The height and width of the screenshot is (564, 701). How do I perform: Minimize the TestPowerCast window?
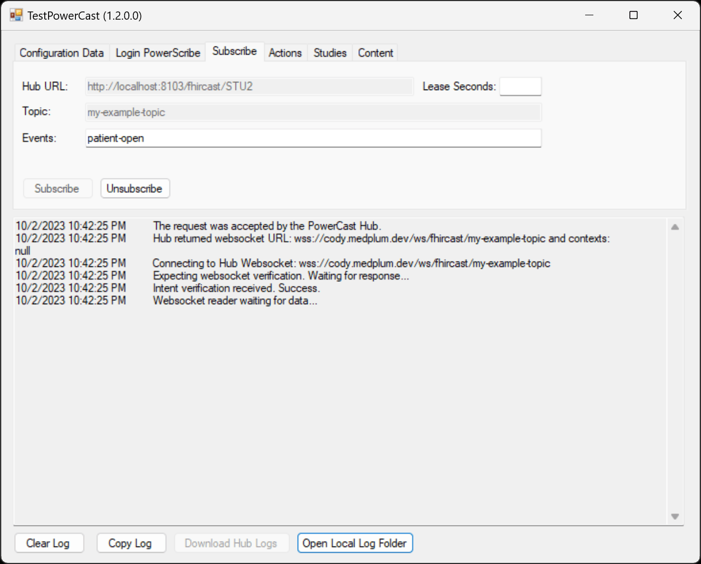tap(589, 15)
